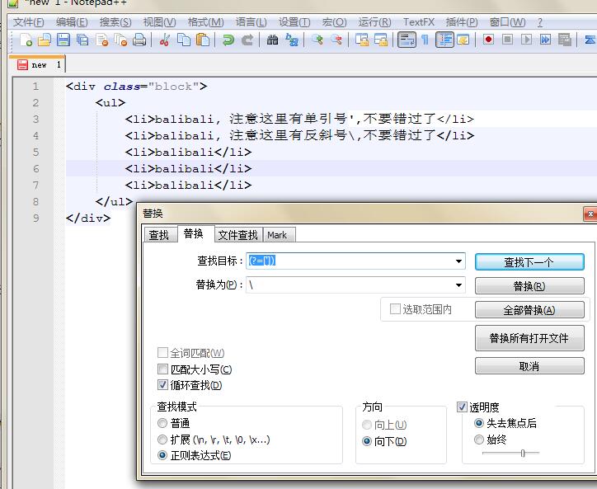The height and width of the screenshot is (489, 597).
Task: Click the Print toolbar icon
Action: click(139, 40)
